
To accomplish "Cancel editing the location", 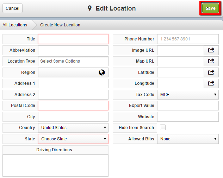I will pyautogui.click(x=13, y=8).
